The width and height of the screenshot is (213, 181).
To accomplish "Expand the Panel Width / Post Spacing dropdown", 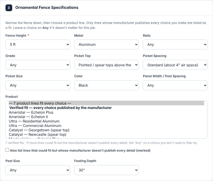I will [x=175, y=85].
